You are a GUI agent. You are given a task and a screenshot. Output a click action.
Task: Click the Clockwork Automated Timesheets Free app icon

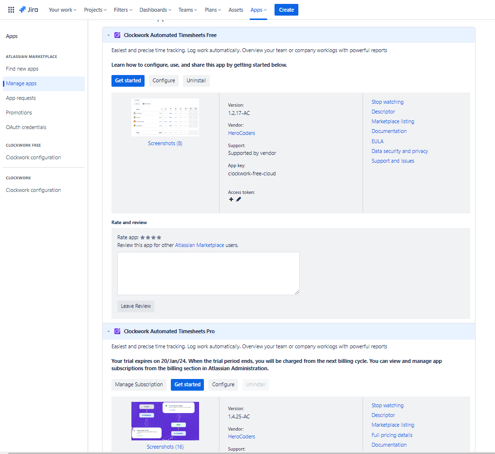coord(117,35)
